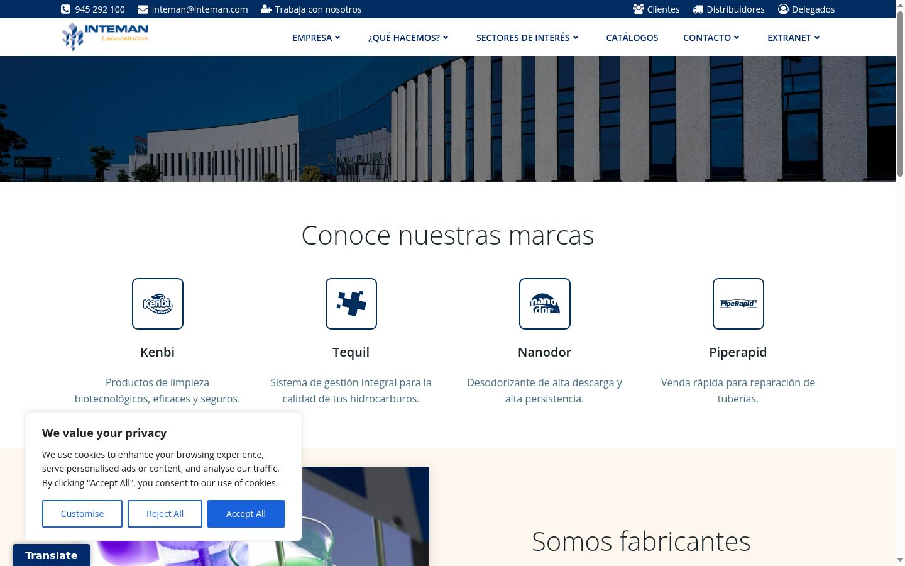Expand the SECTORES DE INTERÉS chevron
Screen dimensions: 905x566
(576, 38)
